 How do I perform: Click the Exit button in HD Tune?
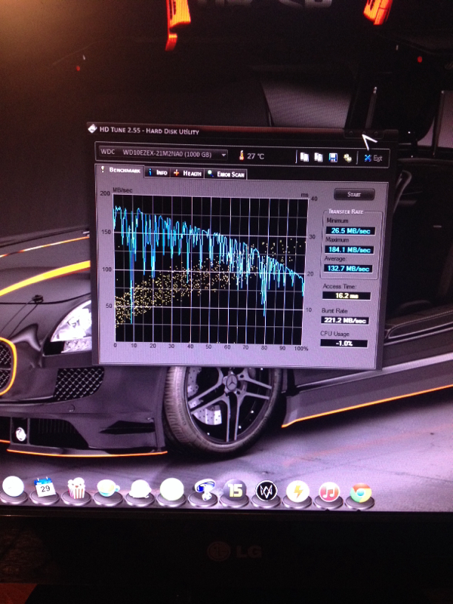[373, 158]
